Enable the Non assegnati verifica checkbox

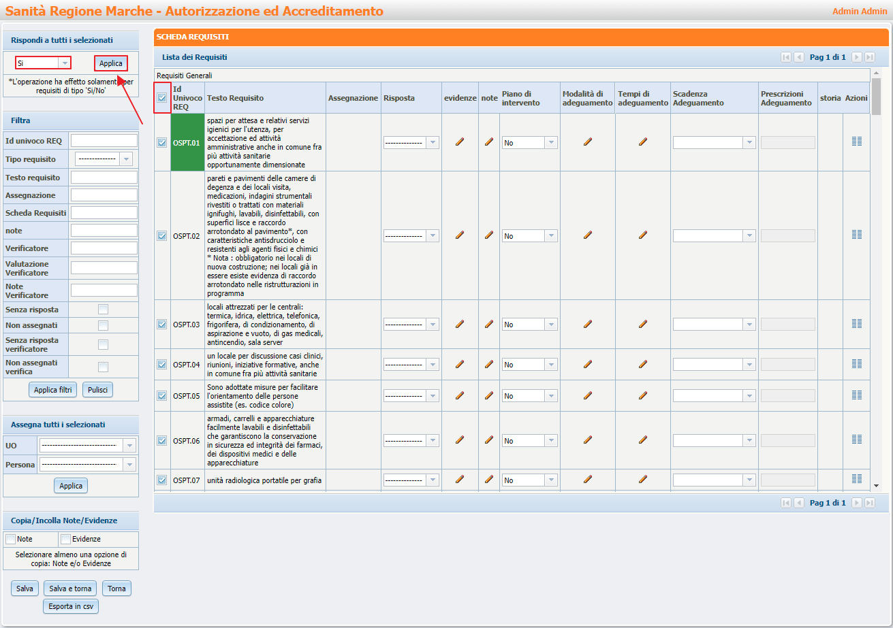point(104,367)
